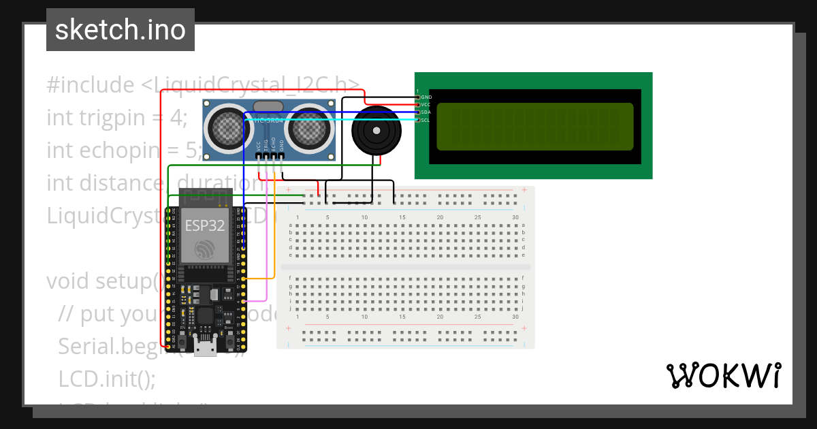The image size is (817, 429).
Task: Click the SCL pin label on the LCD
Action: click(424, 120)
